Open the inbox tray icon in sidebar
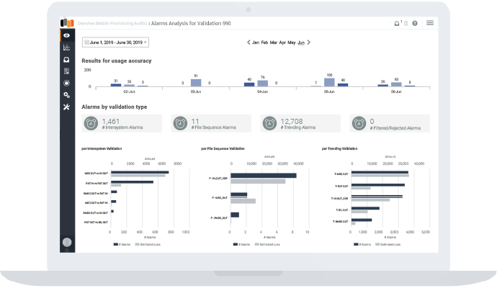 [66, 60]
